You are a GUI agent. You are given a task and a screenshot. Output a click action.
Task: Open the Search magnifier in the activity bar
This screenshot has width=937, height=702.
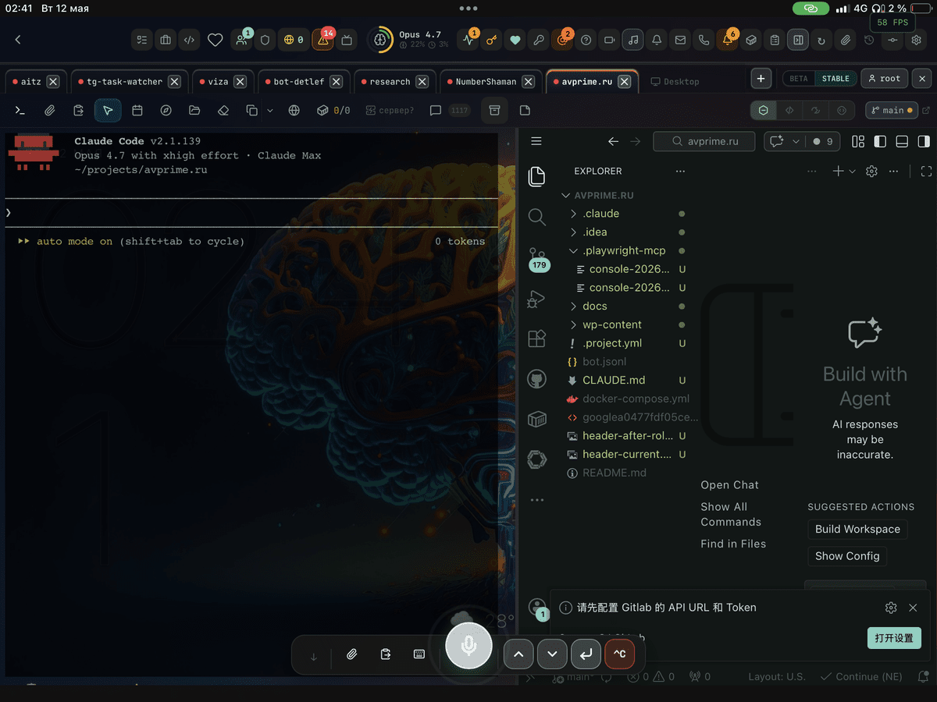(x=536, y=217)
